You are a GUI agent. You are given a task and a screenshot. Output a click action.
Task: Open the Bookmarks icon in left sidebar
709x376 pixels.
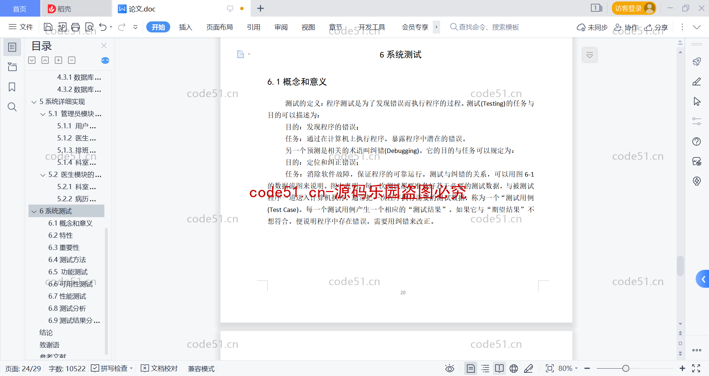pos(12,87)
